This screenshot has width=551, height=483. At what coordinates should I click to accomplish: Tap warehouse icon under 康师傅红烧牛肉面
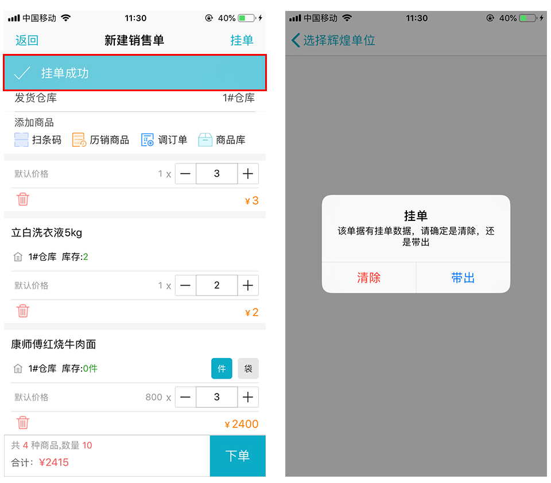(x=18, y=369)
